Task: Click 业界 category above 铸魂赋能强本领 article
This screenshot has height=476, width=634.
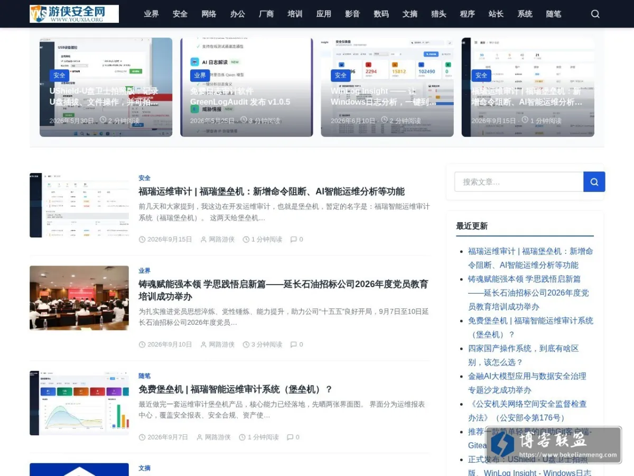Action: point(144,271)
